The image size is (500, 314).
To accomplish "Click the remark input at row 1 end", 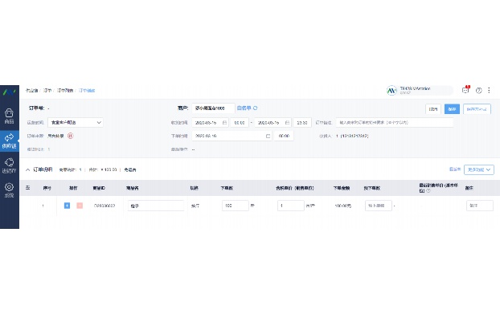I will [480, 206].
